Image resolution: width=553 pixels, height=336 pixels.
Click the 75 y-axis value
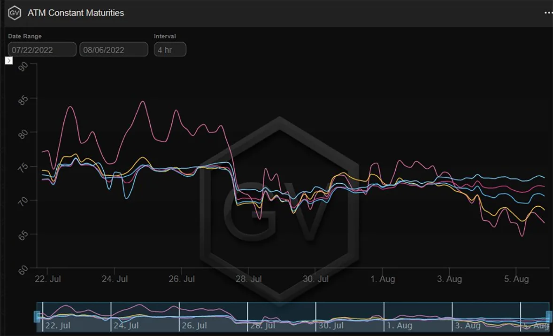[x=23, y=168]
